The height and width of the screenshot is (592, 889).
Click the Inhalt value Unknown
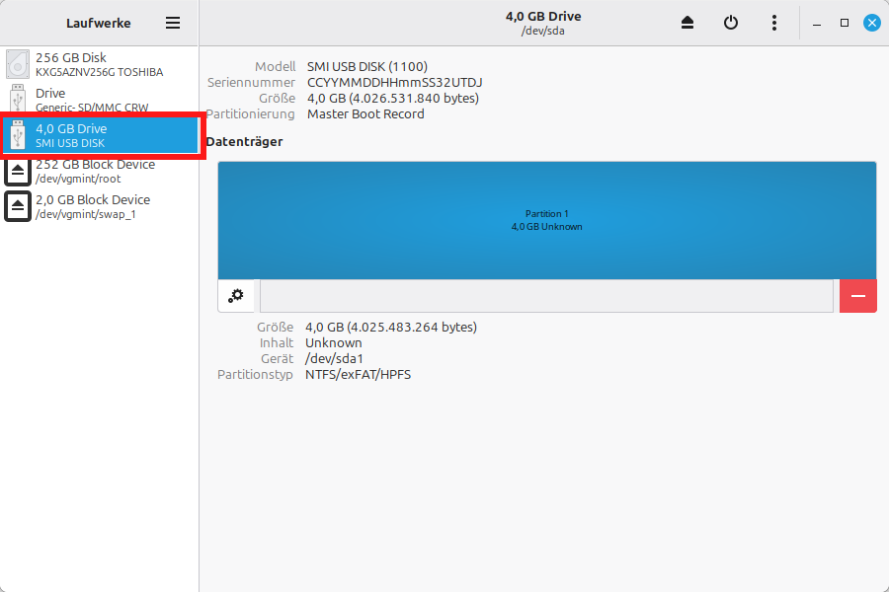pos(334,342)
